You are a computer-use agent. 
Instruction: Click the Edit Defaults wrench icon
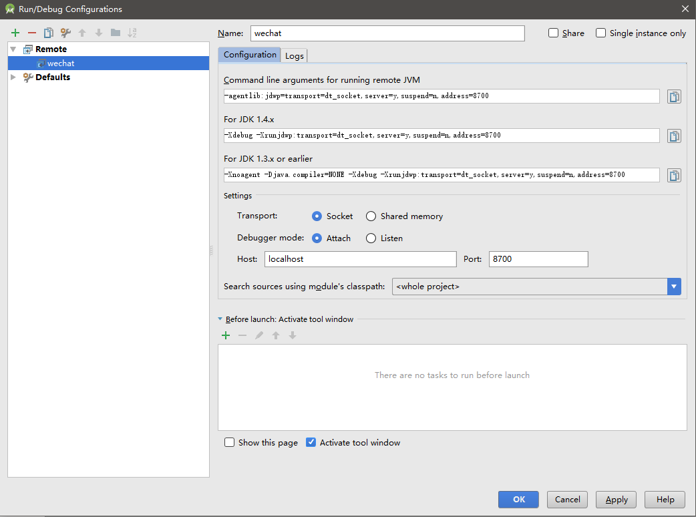point(65,33)
